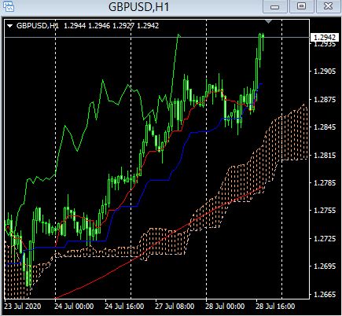Click the 1.2785 price scale level
This screenshot has height=316, width=342.
pos(325,182)
